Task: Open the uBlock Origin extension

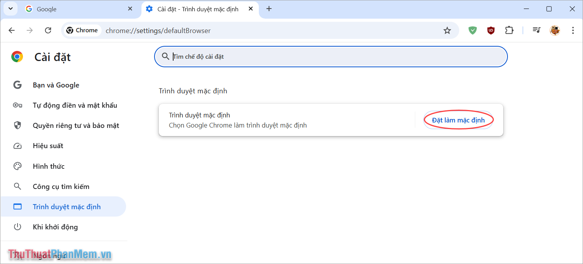Action: 491,30
